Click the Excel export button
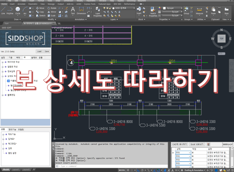The image size is (234, 172). point(197,144)
